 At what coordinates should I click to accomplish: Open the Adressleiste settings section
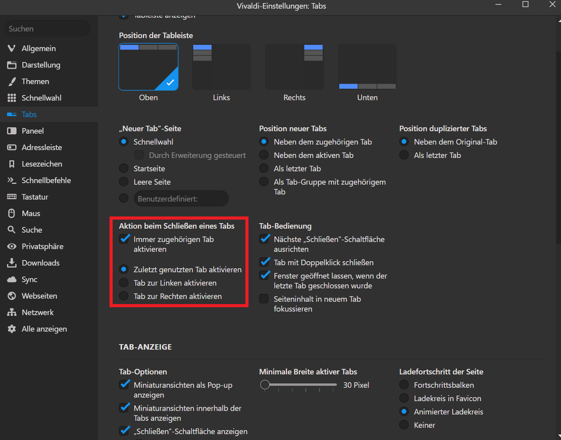pos(49,147)
